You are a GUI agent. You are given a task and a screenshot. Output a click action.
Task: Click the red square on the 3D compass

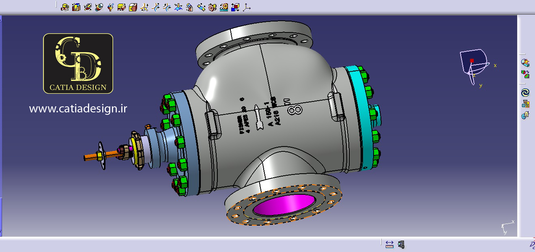click(x=472, y=60)
